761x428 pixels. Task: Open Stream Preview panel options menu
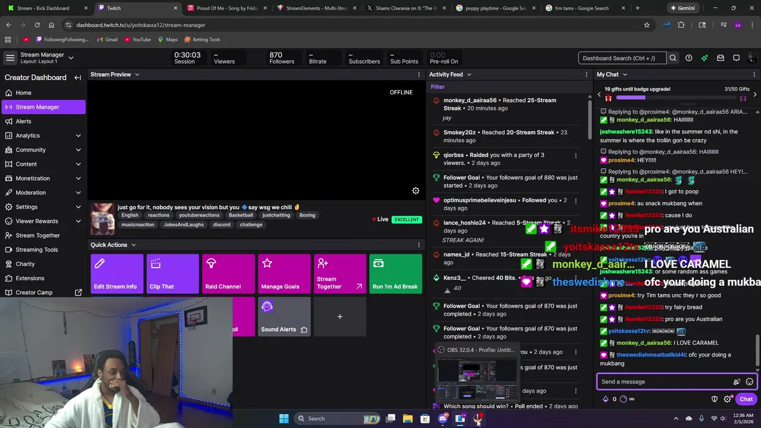(x=419, y=74)
